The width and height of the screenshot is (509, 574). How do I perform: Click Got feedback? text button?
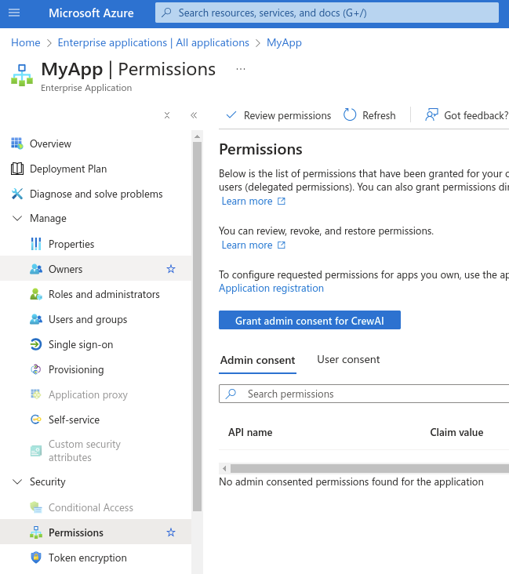[476, 116]
